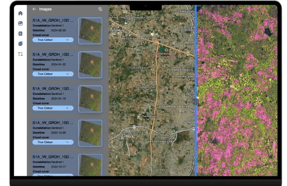Open filter options in Images panel header
This screenshot has height=186, width=287.
(x=100, y=9)
